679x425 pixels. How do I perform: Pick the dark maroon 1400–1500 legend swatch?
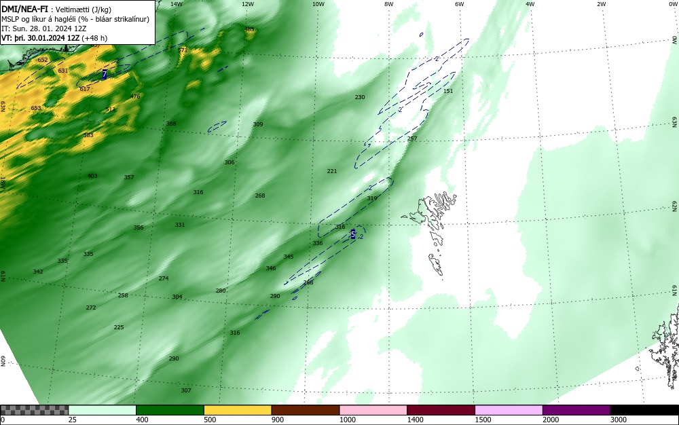(x=441, y=410)
